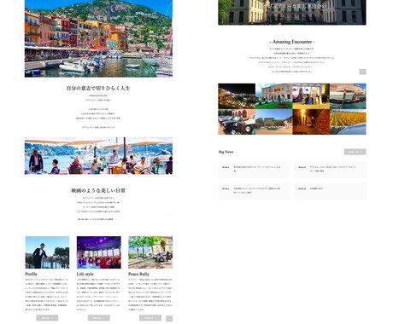
Task: Open the Peace Rally street photo
Action: (150, 252)
